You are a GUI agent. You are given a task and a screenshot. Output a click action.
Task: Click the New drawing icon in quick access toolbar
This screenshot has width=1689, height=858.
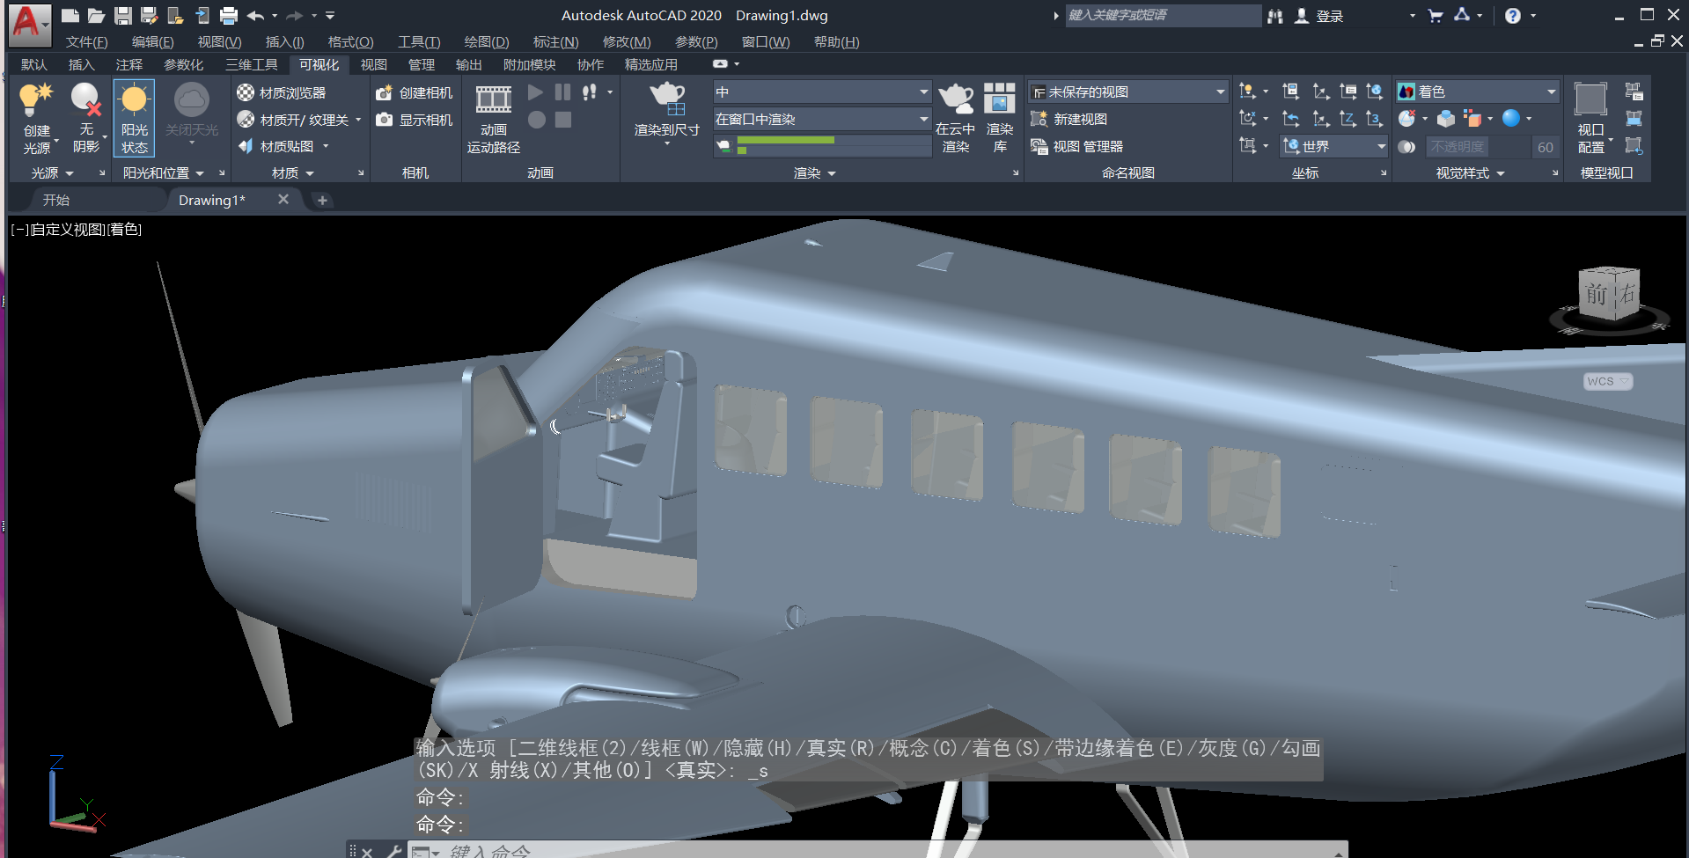tap(70, 15)
